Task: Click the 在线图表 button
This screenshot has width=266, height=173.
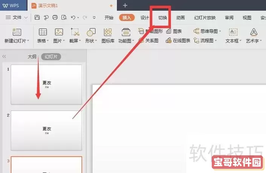Action: (178, 41)
